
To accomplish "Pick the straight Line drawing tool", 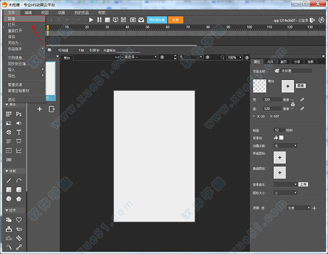I will click(x=8, y=180).
